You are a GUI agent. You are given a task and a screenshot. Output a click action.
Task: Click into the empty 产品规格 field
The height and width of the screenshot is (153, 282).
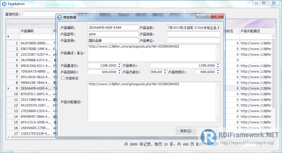(193, 34)
